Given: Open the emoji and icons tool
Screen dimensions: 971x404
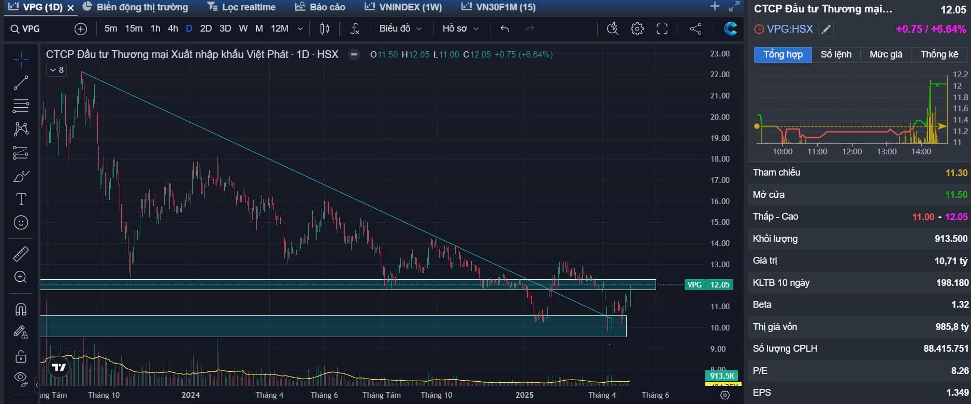Looking at the screenshot, I should point(21,223).
